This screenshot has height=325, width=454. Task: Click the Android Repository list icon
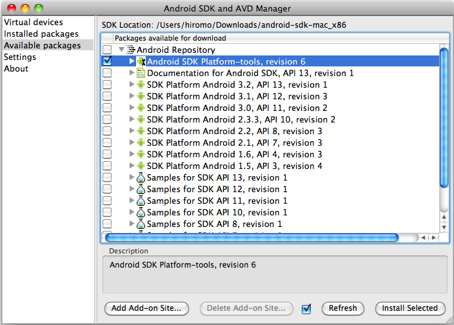131,50
